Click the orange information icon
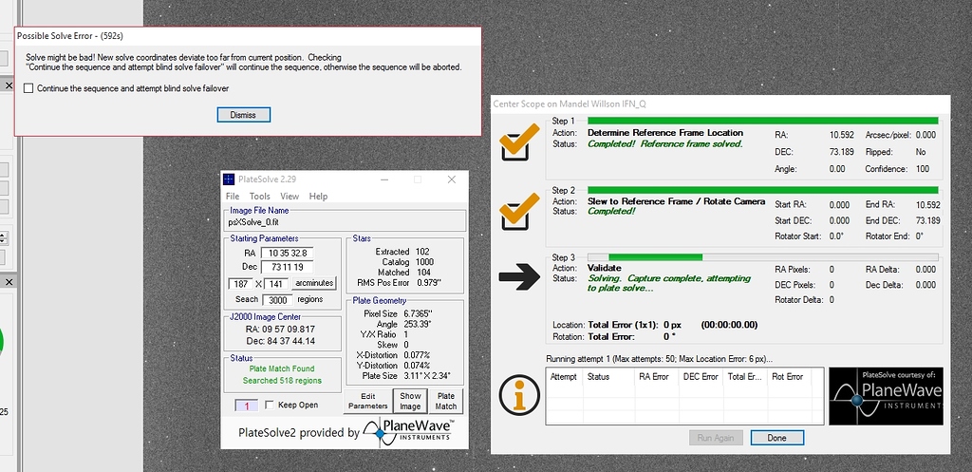972x472 pixels. pyautogui.click(x=517, y=394)
